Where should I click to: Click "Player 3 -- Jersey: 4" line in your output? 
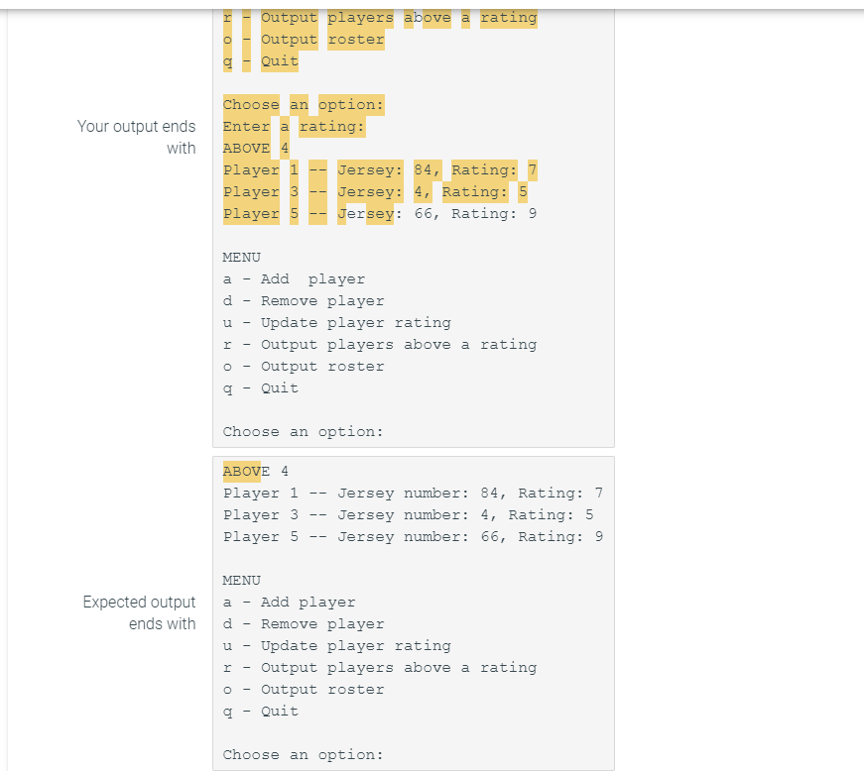pyautogui.click(x=375, y=192)
